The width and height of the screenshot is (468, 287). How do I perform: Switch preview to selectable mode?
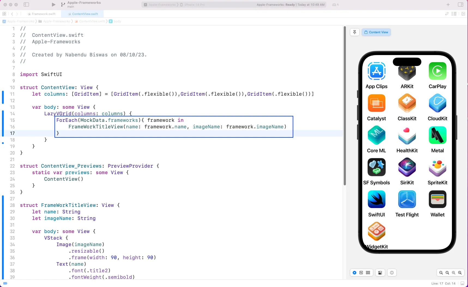[361, 273]
